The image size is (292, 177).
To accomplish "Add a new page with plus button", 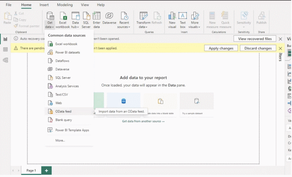I will [x=46, y=171].
